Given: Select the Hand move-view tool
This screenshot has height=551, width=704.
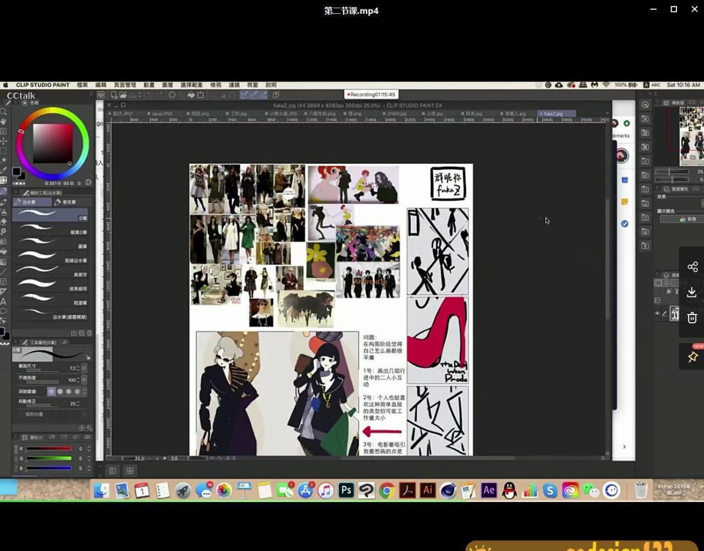Looking at the screenshot, I should [4, 122].
